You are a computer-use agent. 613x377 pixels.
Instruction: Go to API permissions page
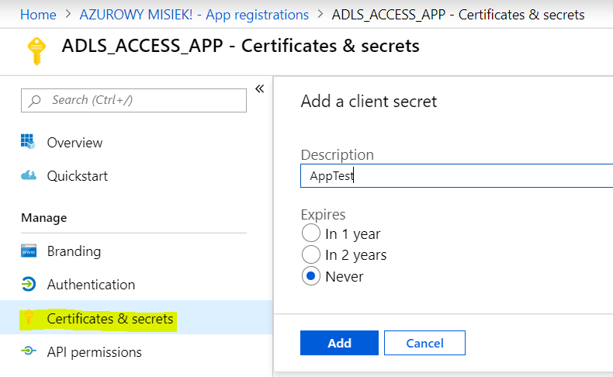point(94,352)
